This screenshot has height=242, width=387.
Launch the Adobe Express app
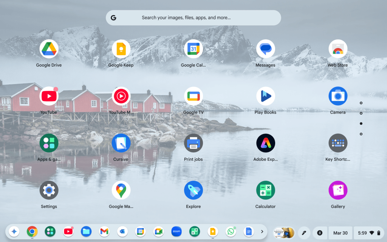tap(265, 143)
